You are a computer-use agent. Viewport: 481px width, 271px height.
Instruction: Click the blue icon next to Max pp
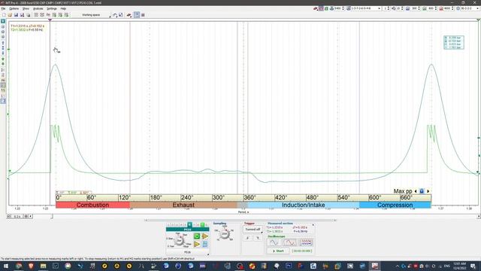point(422,191)
